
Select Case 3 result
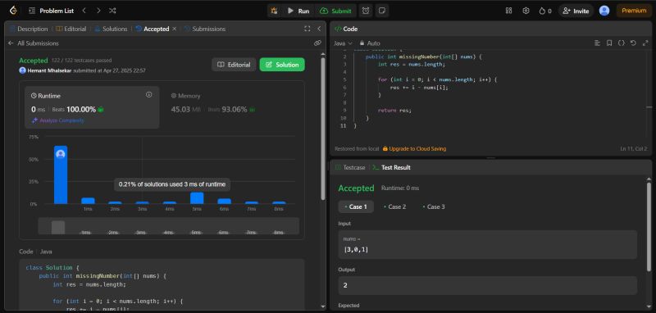click(x=434, y=206)
